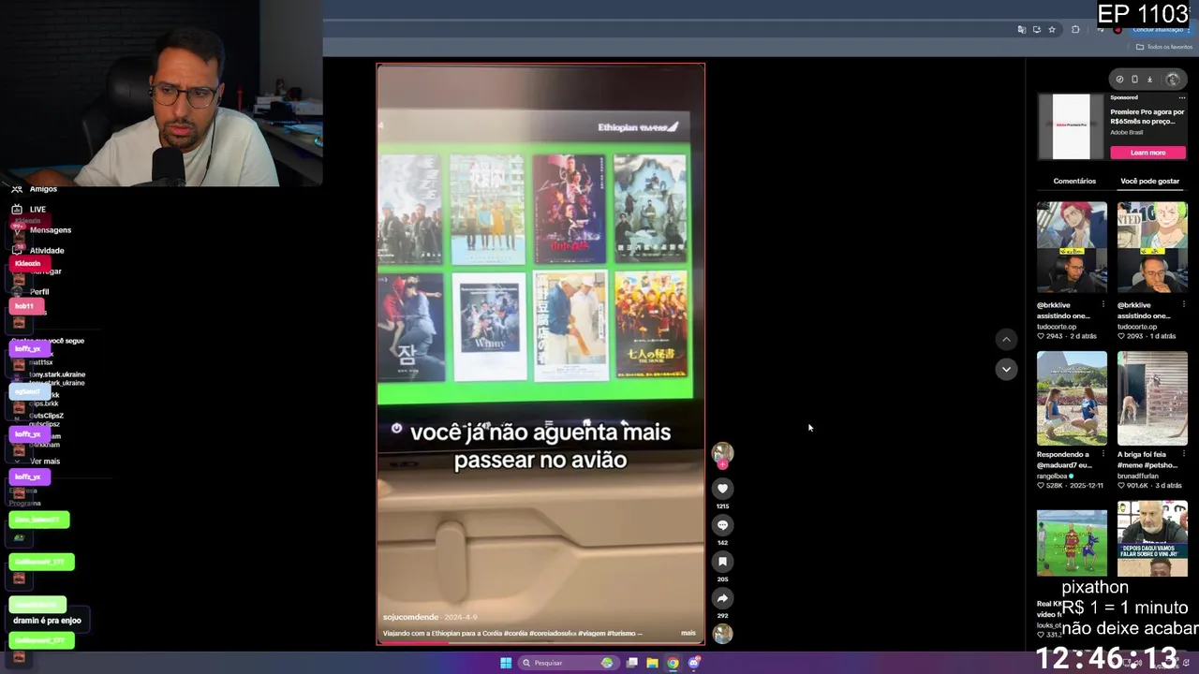This screenshot has width=1199, height=674.
Task: Open the soccer field video thumbnail
Action: [x=1072, y=543]
